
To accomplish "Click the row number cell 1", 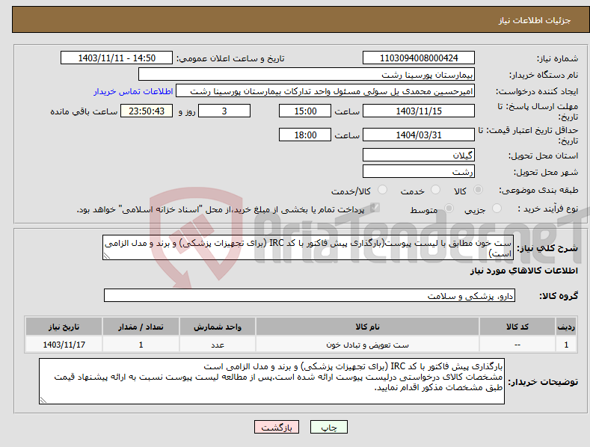I will [566, 345].
